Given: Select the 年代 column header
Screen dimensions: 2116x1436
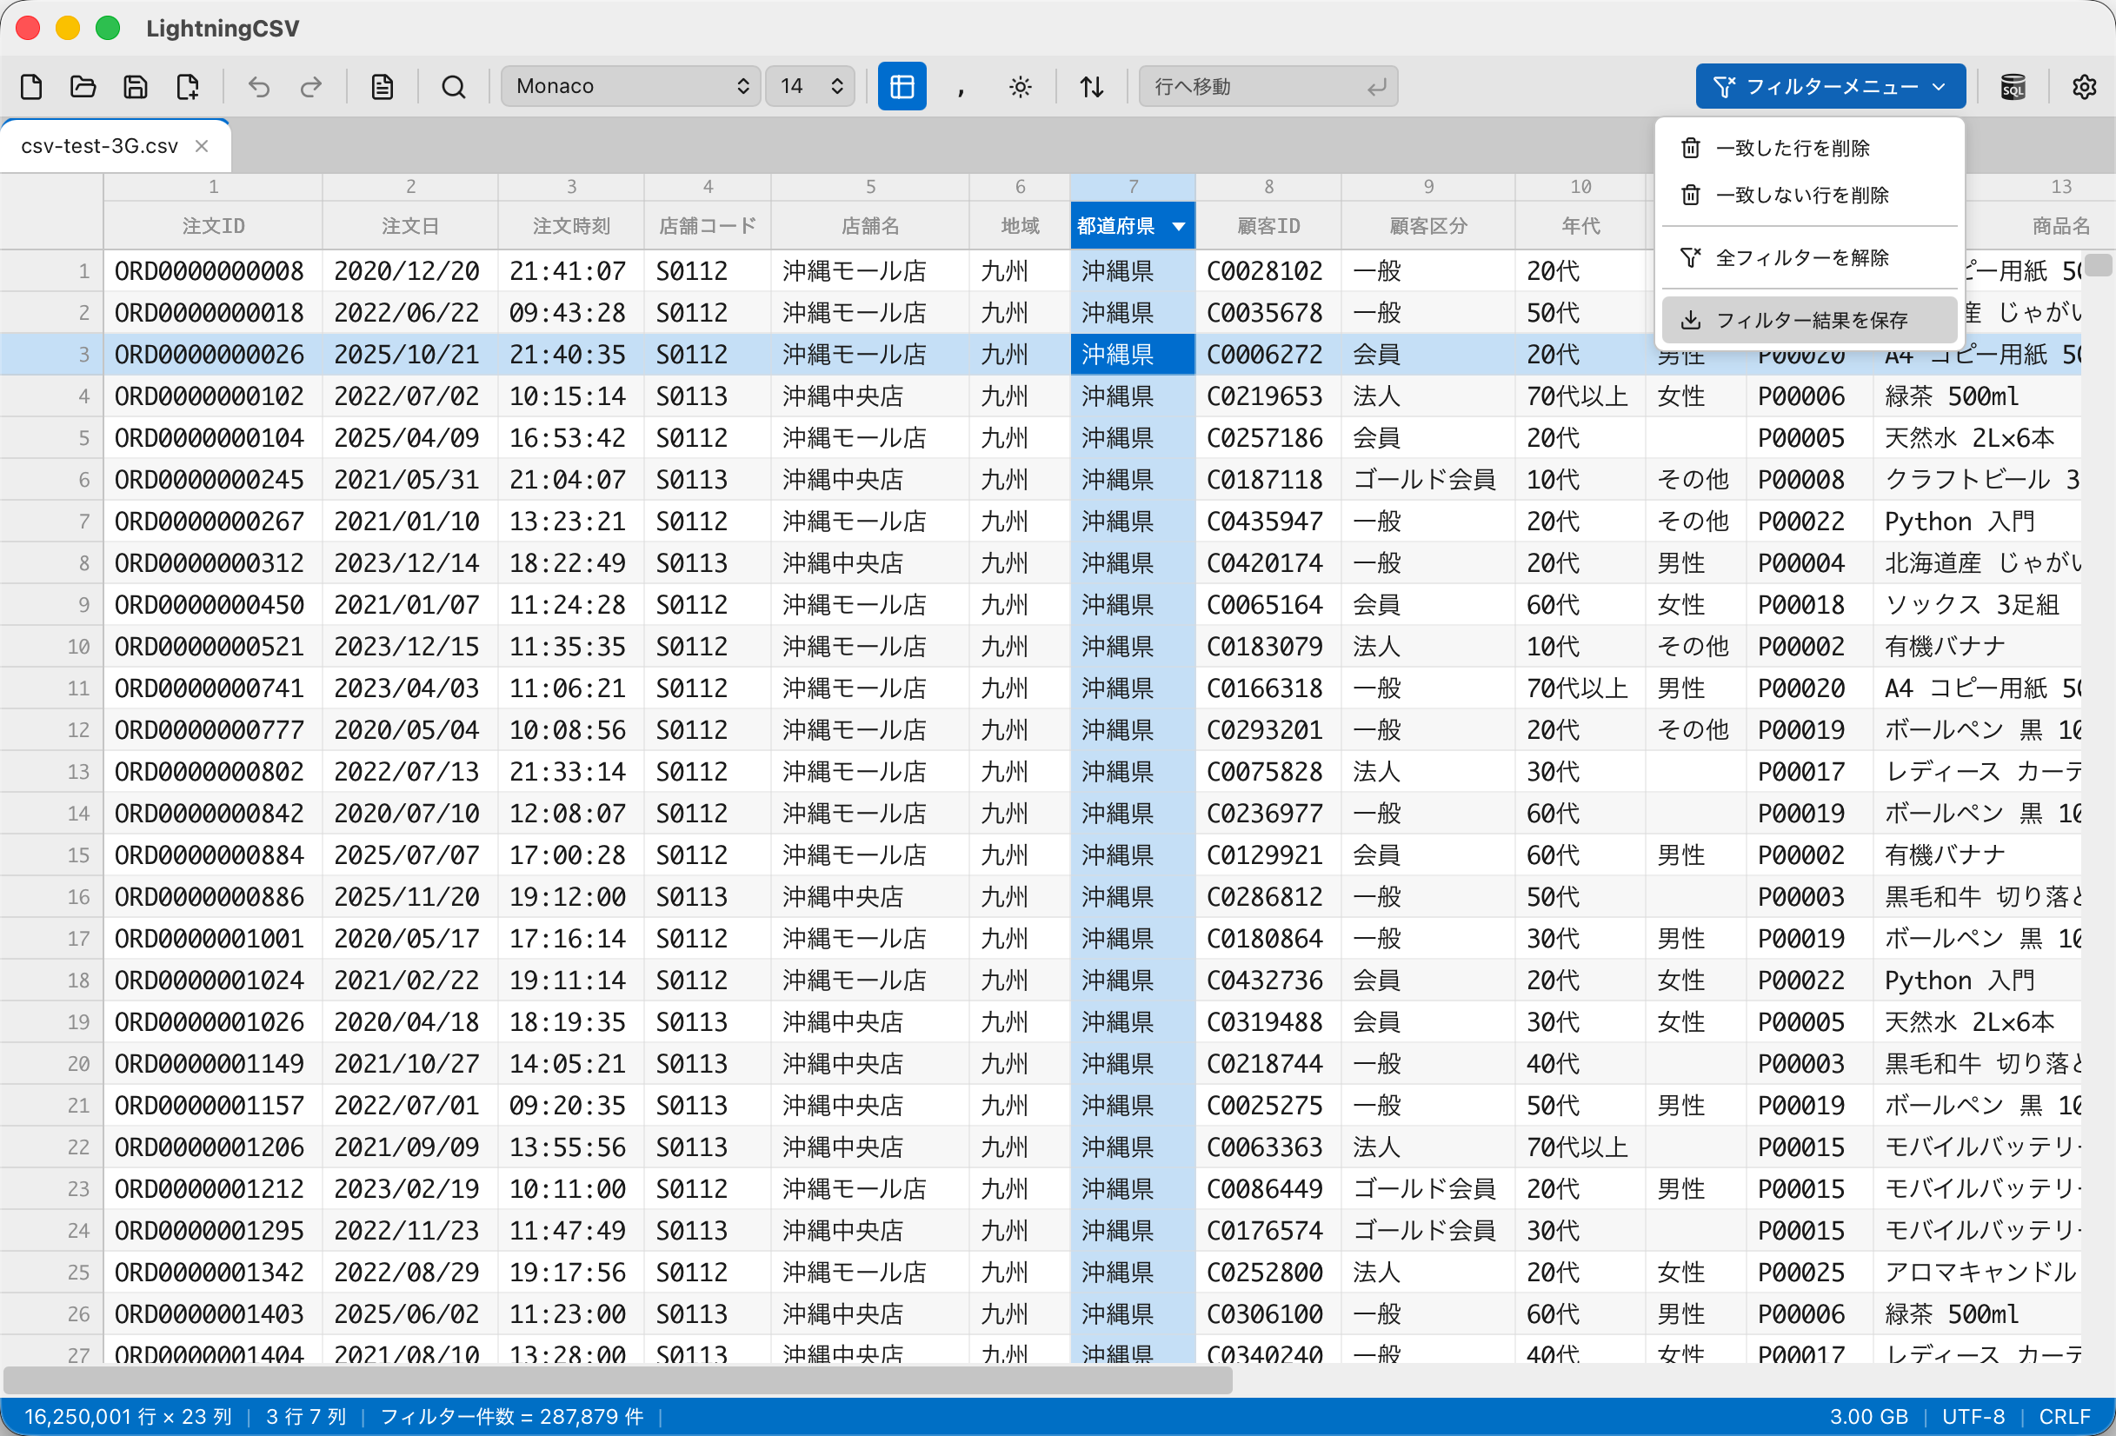Looking at the screenshot, I should 1580,226.
